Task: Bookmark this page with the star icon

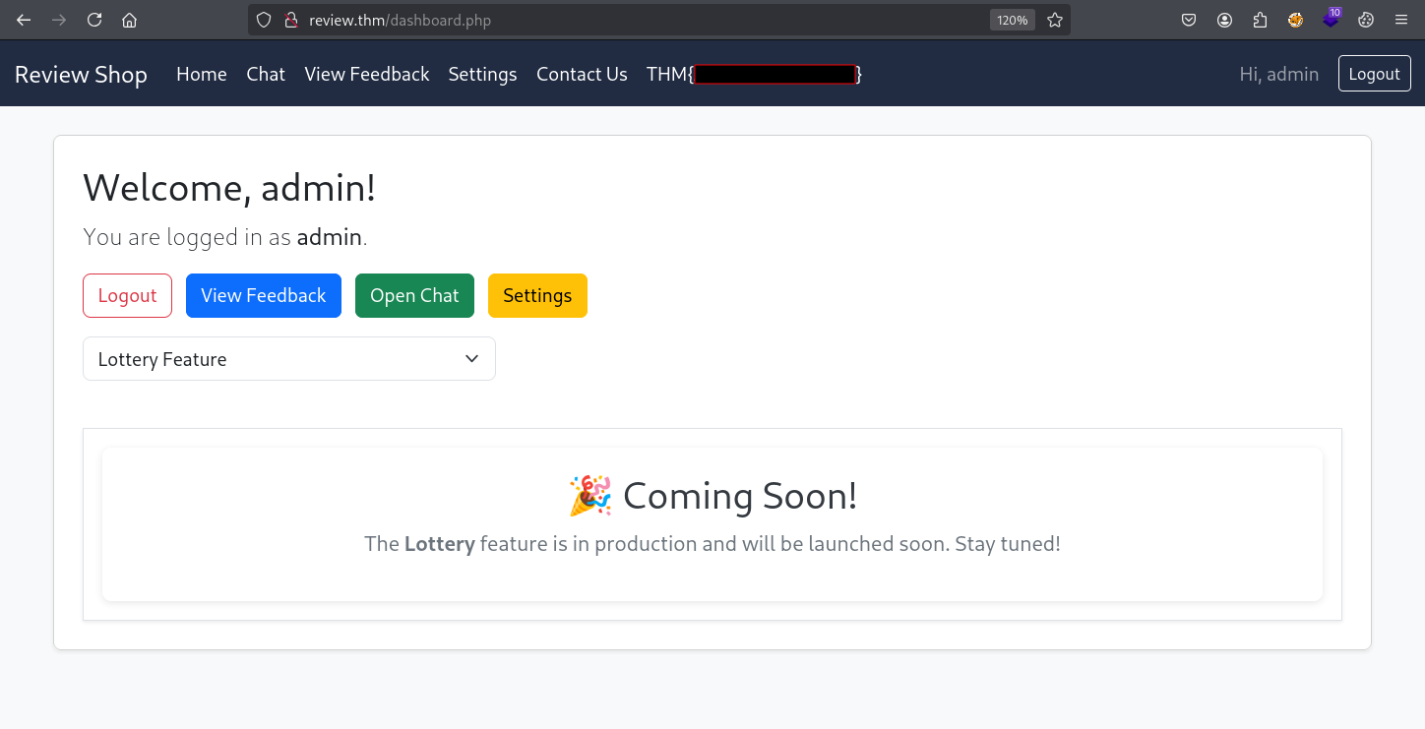Action: [x=1055, y=20]
